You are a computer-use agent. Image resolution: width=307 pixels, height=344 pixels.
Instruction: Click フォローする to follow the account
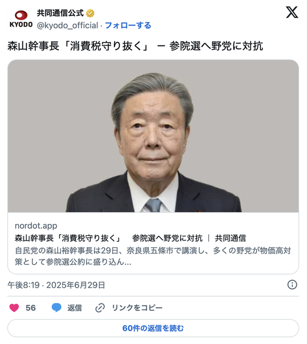pos(128,25)
